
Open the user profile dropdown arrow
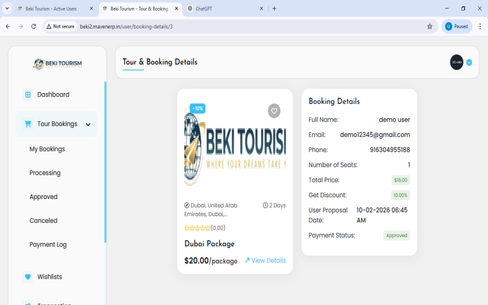coord(469,63)
